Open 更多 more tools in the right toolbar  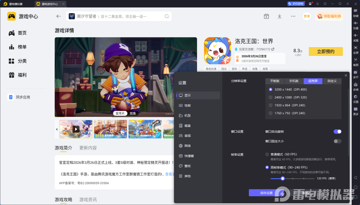point(356,111)
